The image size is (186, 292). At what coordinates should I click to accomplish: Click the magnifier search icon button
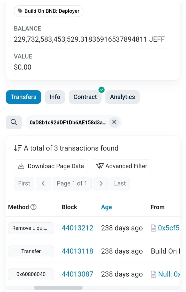(14, 122)
